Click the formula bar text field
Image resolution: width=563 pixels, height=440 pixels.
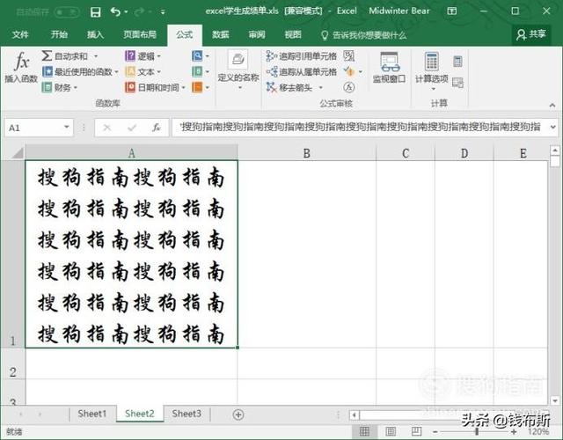click(x=360, y=127)
